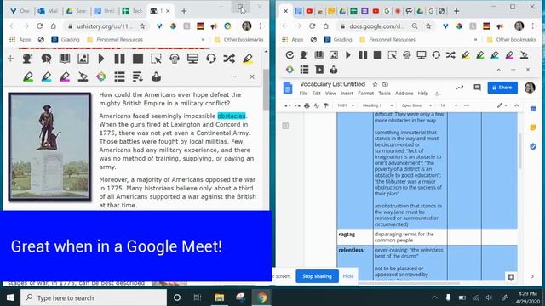Image resolution: width=545 pixels, height=306 pixels.
Task: Click the Minuteman statue image
Action: [x=49, y=147]
